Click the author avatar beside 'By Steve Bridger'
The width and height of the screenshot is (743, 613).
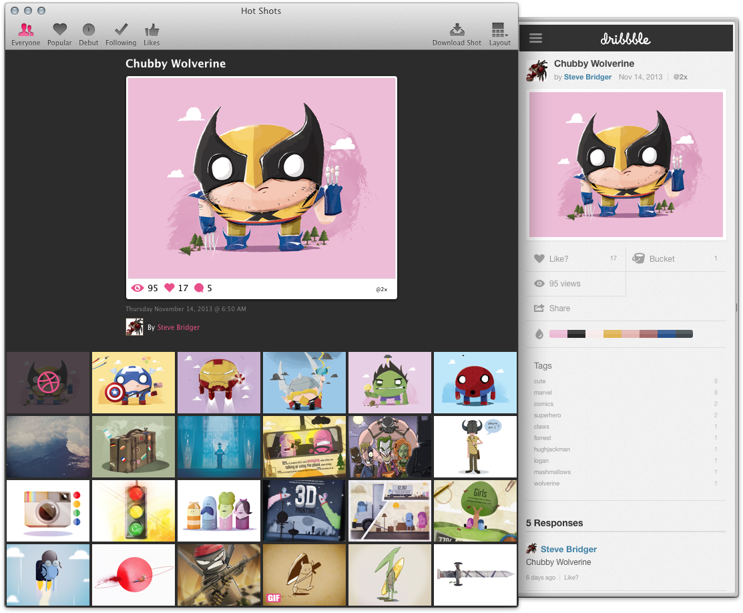(x=135, y=327)
